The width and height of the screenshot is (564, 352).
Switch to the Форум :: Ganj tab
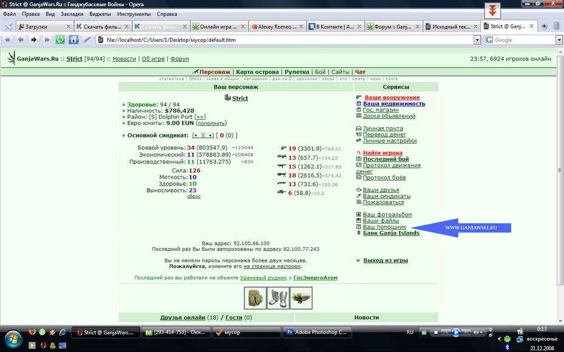point(393,27)
